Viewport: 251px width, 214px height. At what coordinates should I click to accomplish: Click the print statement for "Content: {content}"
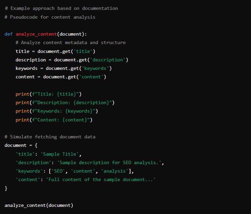(54, 120)
